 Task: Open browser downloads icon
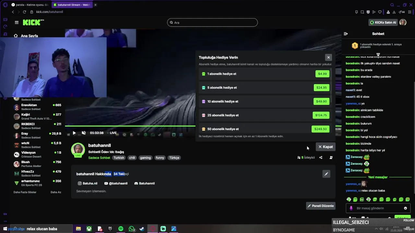394,12
